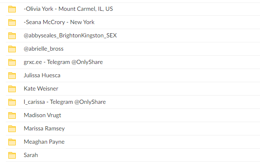260x162 pixels.
Task: Click the Julissa Huesca folder name
Action: [42, 75]
